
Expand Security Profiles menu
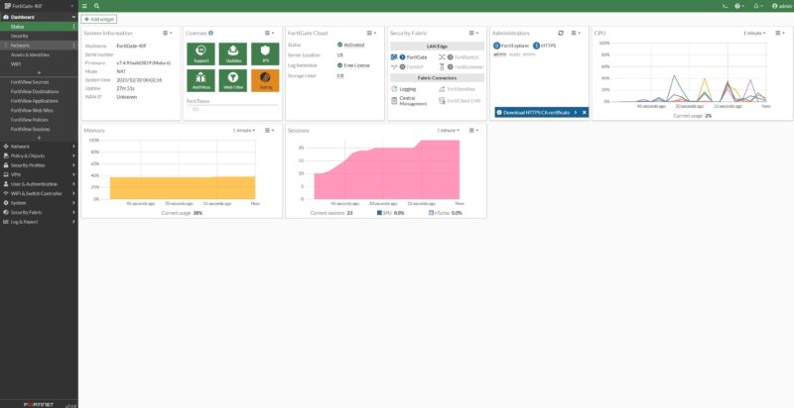point(39,165)
